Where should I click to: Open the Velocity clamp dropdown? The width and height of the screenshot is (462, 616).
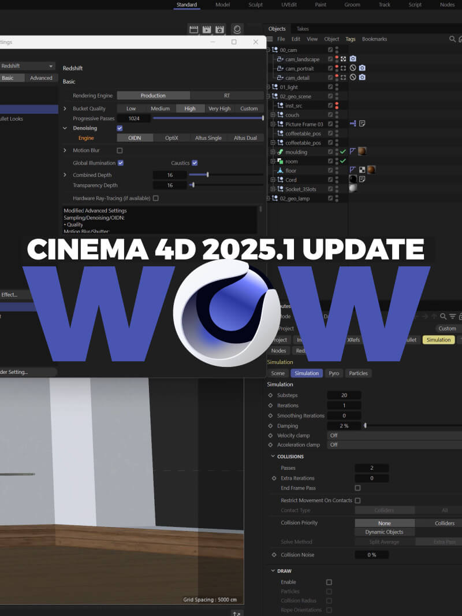[x=394, y=435]
